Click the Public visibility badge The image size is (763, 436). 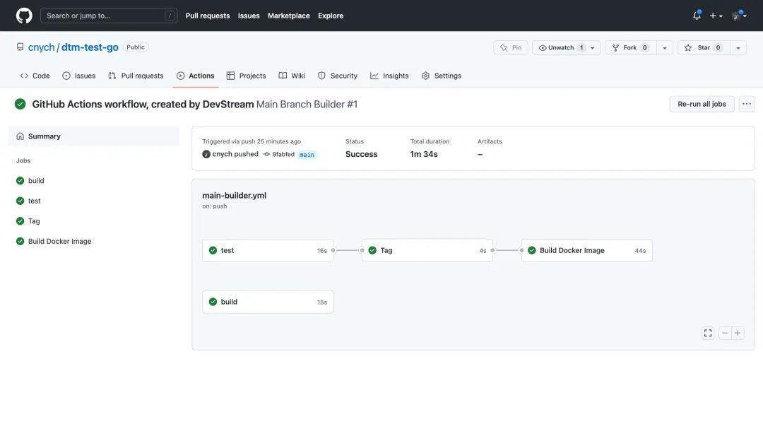[x=135, y=47]
